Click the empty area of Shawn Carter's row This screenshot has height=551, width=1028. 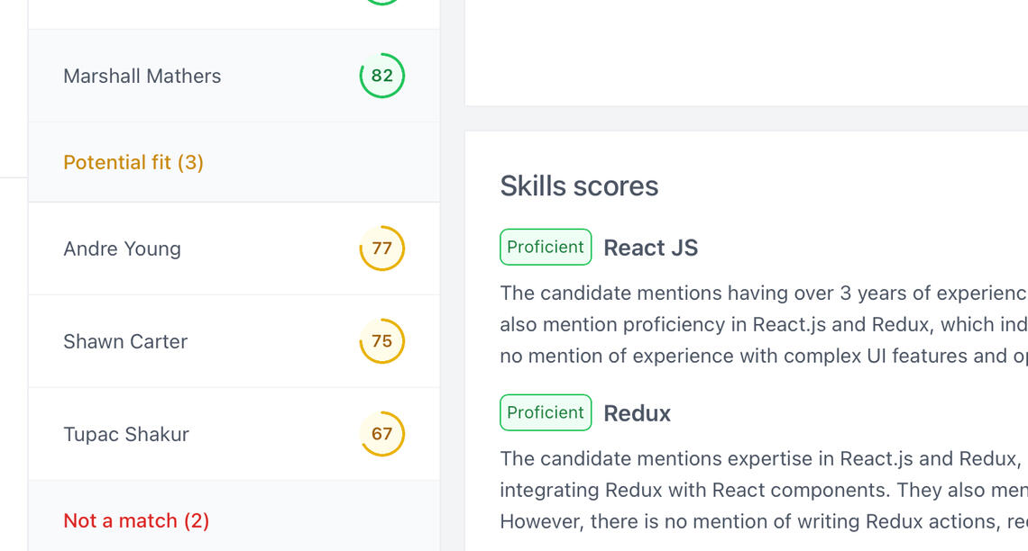click(x=271, y=341)
